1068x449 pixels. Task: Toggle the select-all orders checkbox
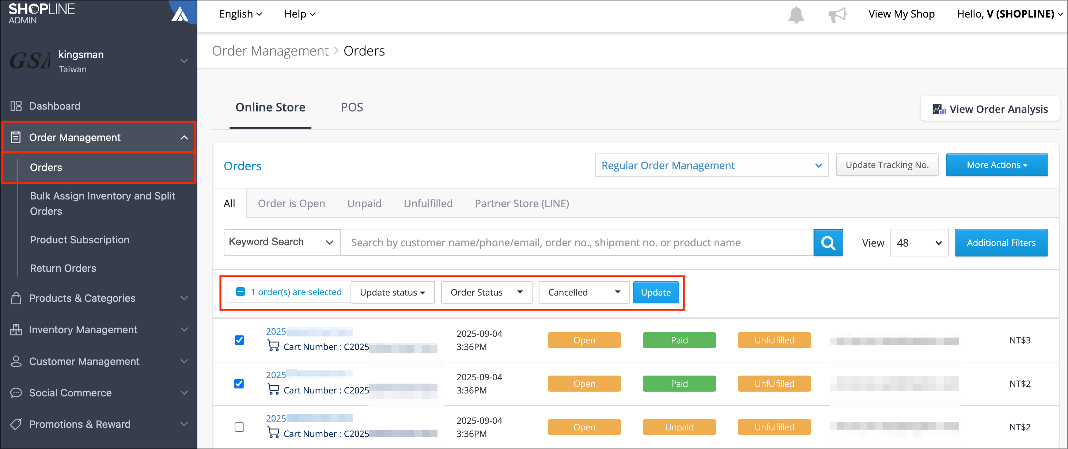[241, 292]
